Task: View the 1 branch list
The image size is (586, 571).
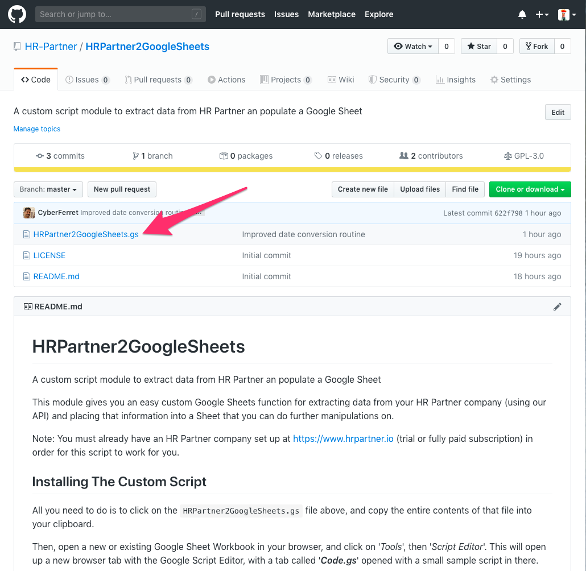Action: (x=152, y=156)
